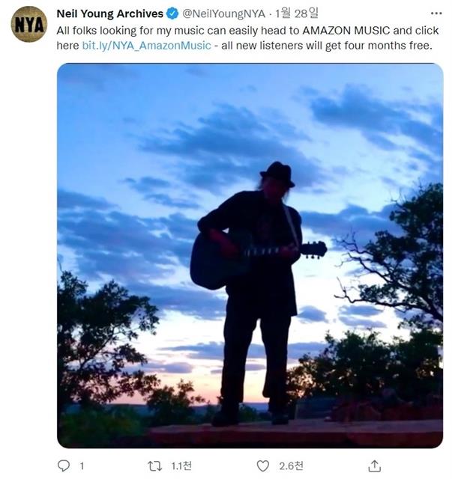Image resolution: width=452 pixels, height=479 pixels.
Task: Open the three-dot more options menu
Action: (x=436, y=13)
